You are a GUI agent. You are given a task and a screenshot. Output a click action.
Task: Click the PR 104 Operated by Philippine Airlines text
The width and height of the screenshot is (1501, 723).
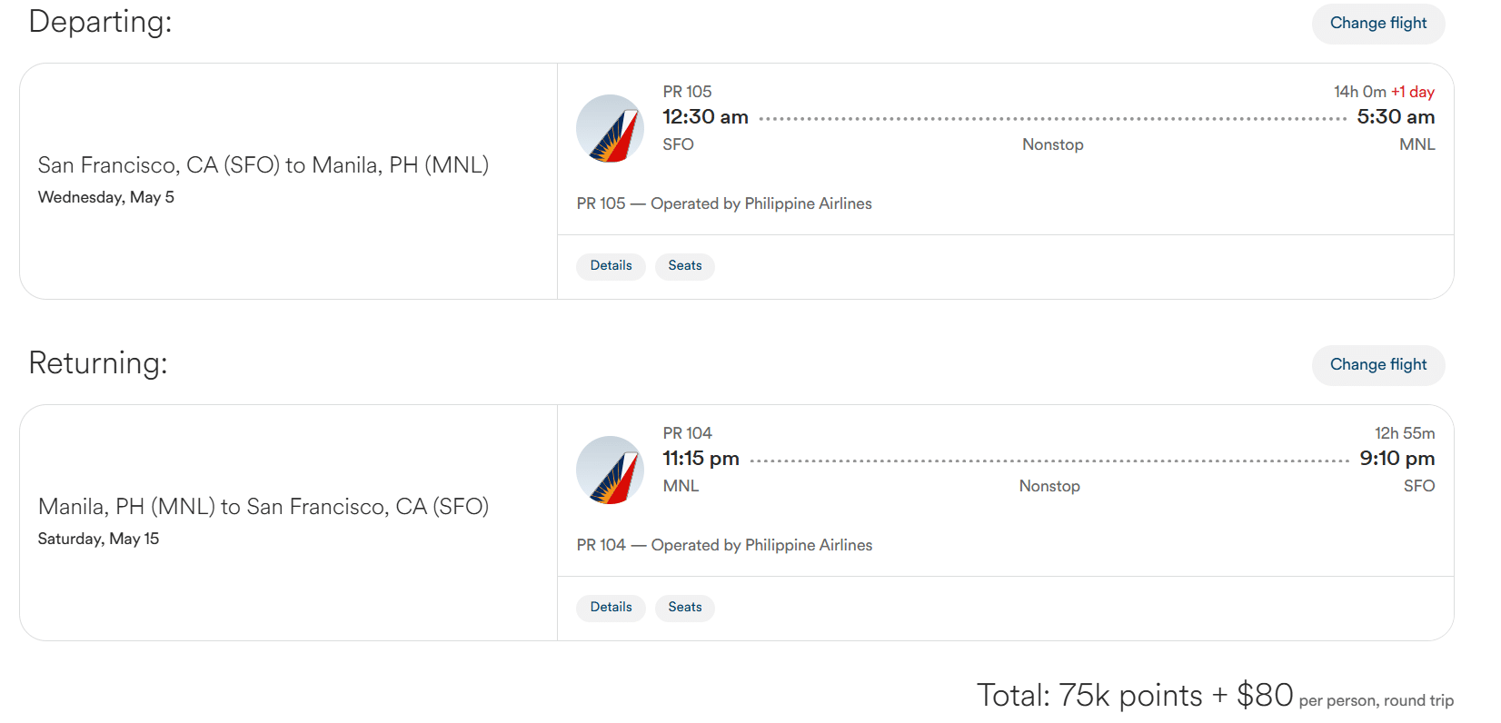[724, 545]
